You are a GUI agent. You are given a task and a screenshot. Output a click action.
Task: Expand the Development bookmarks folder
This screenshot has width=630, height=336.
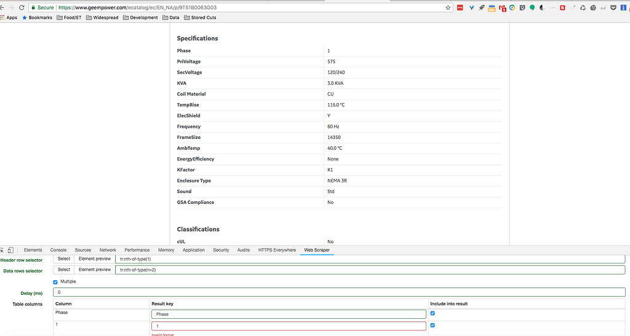(140, 18)
